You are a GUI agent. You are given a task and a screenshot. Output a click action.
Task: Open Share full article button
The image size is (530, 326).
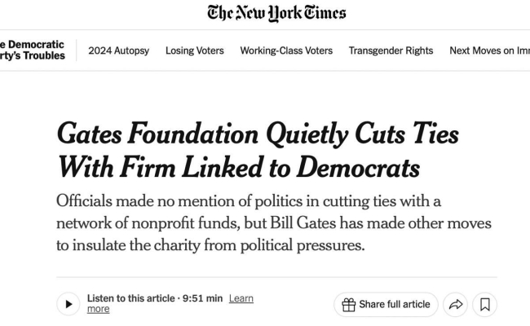click(386, 305)
